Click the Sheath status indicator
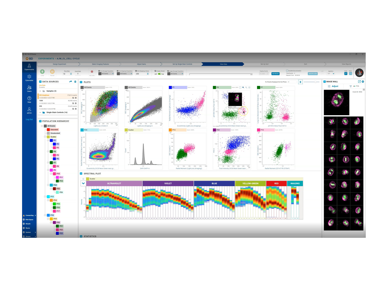 pos(26,223)
